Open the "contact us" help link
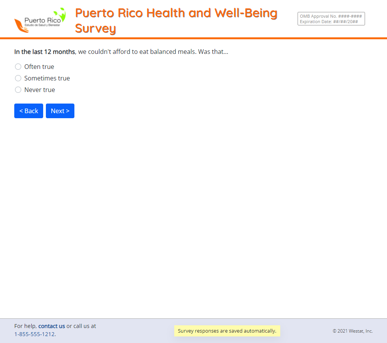This screenshot has width=387, height=343. click(x=52, y=326)
